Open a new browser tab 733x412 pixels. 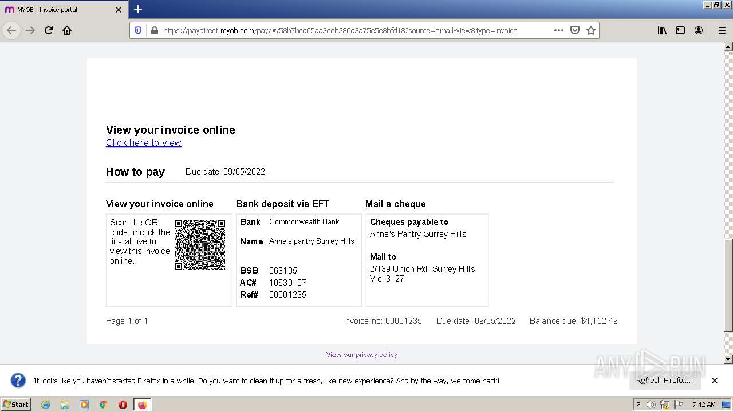(138, 9)
